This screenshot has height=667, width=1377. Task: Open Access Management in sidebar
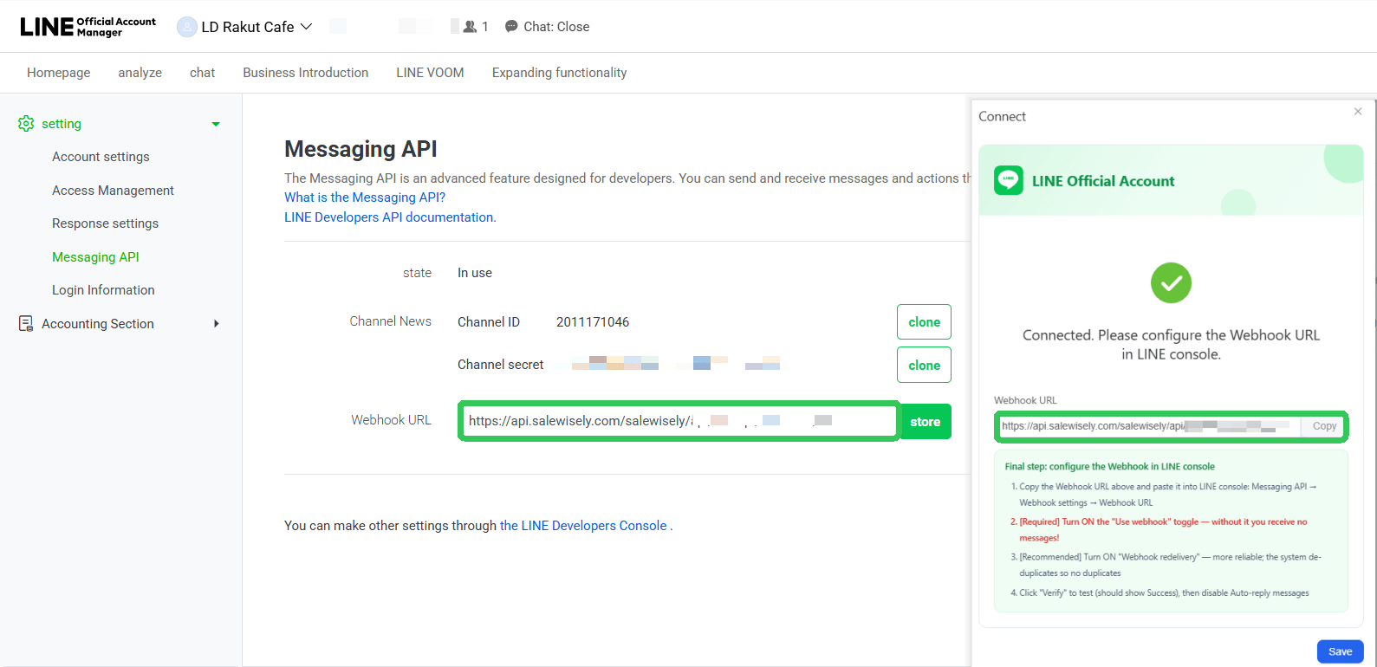point(113,191)
